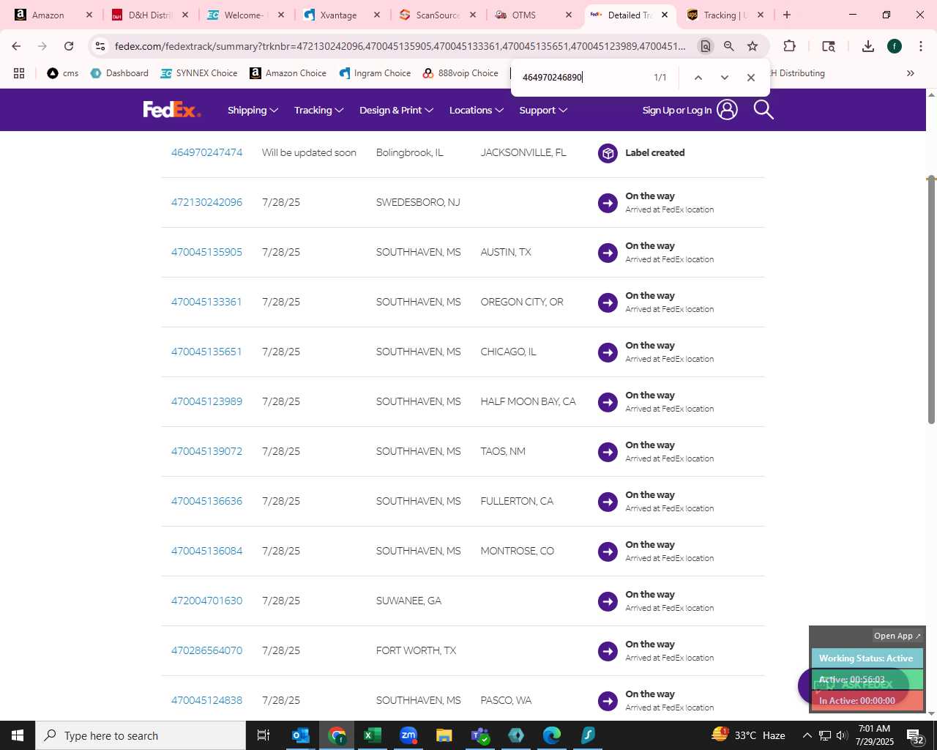Open tracking number 470045123989

[206, 402]
